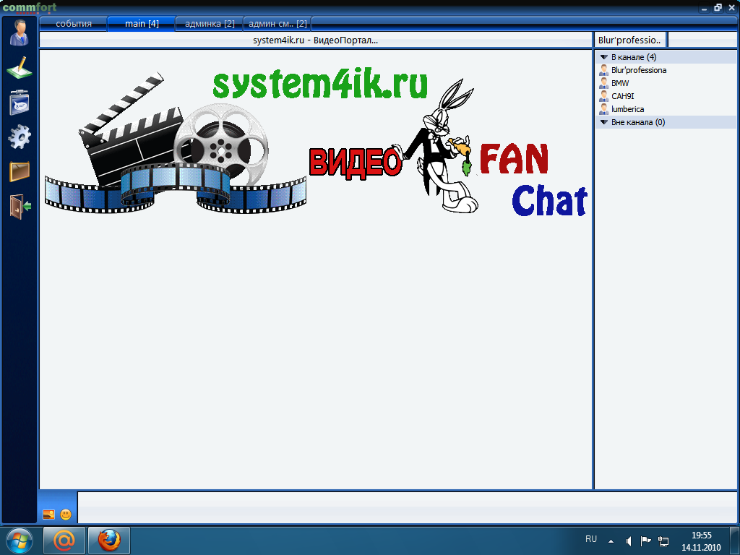Open the smiley emoticon picker
The width and height of the screenshot is (740, 555).
tap(66, 515)
